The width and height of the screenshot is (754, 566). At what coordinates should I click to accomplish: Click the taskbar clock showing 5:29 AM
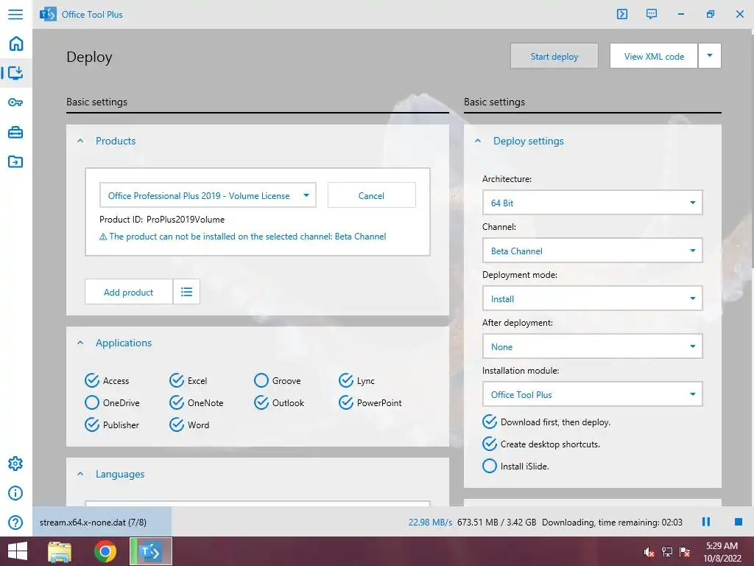point(722,552)
